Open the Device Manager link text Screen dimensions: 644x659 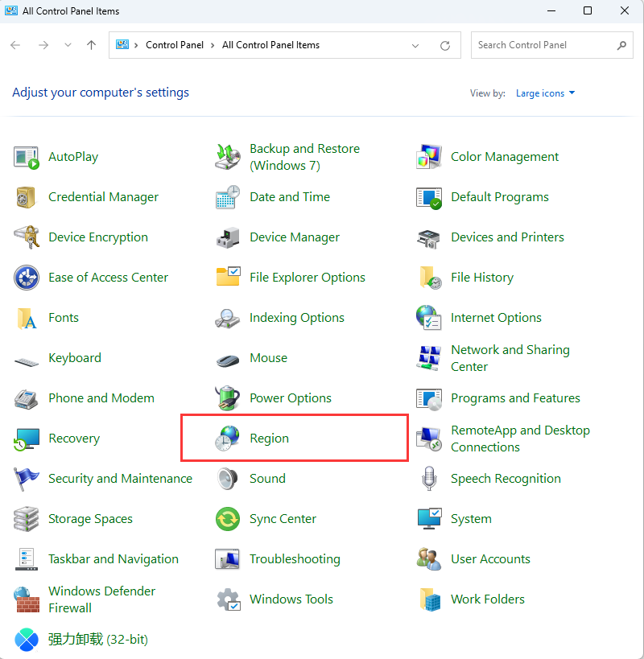[x=295, y=237]
